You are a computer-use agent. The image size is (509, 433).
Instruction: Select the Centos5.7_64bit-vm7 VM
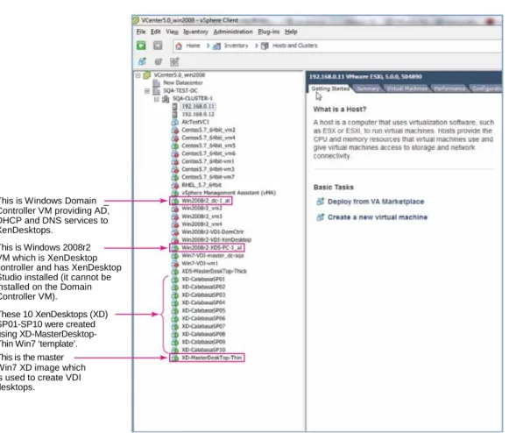pyautogui.click(x=208, y=177)
